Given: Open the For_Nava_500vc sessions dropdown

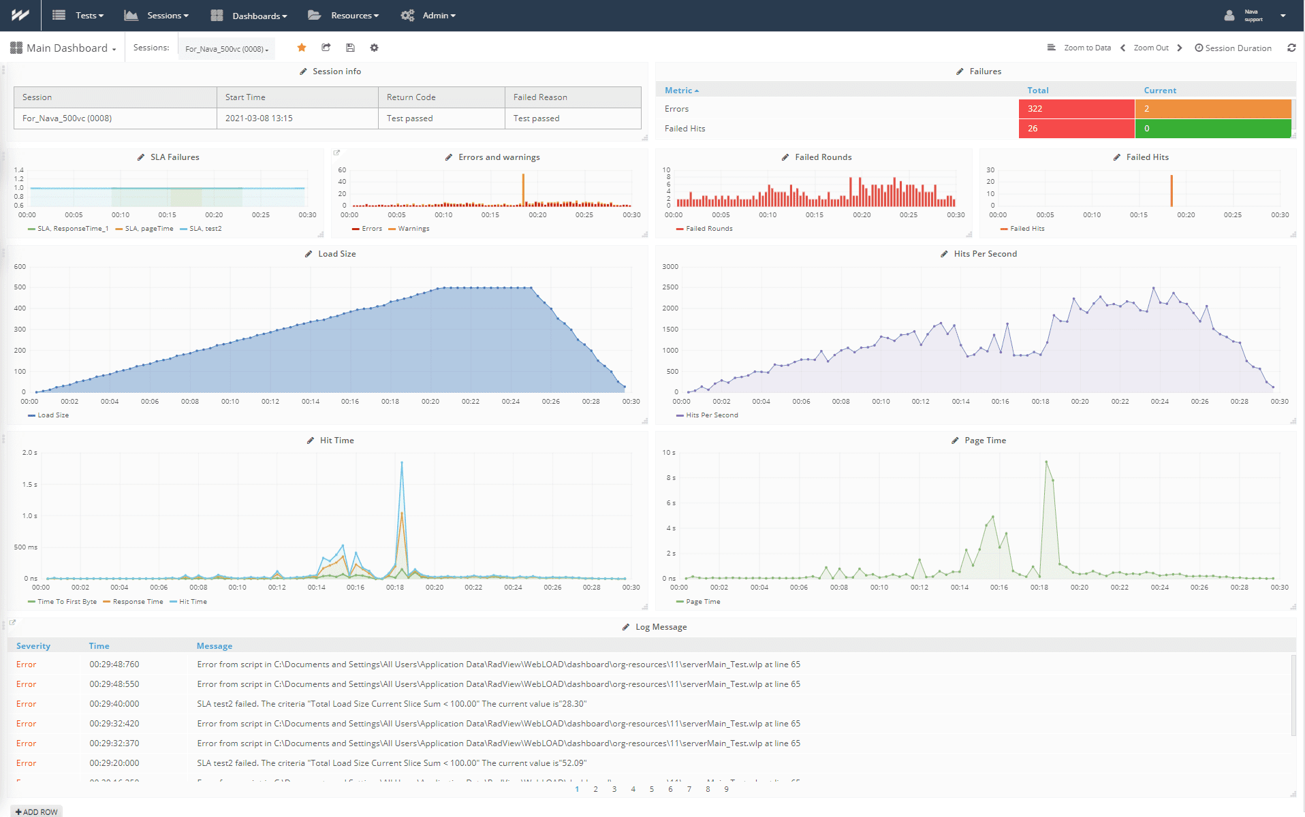Looking at the screenshot, I should coord(226,48).
